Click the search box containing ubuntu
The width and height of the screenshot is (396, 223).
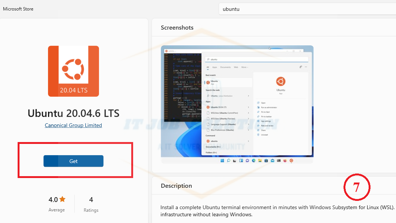(x=307, y=9)
